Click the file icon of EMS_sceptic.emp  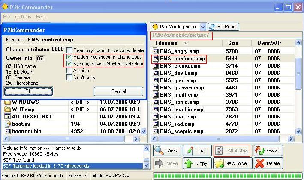tap(156, 131)
